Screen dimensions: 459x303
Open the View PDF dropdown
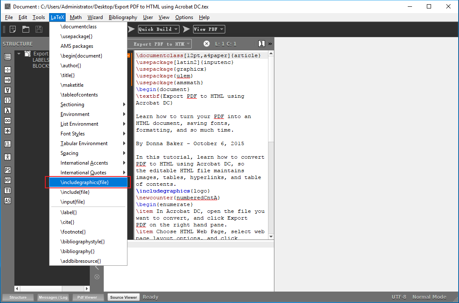(209, 29)
